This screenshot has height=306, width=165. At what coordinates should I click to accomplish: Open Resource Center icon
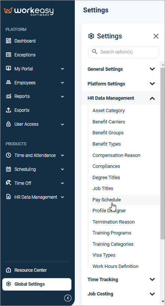pos(8,270)
